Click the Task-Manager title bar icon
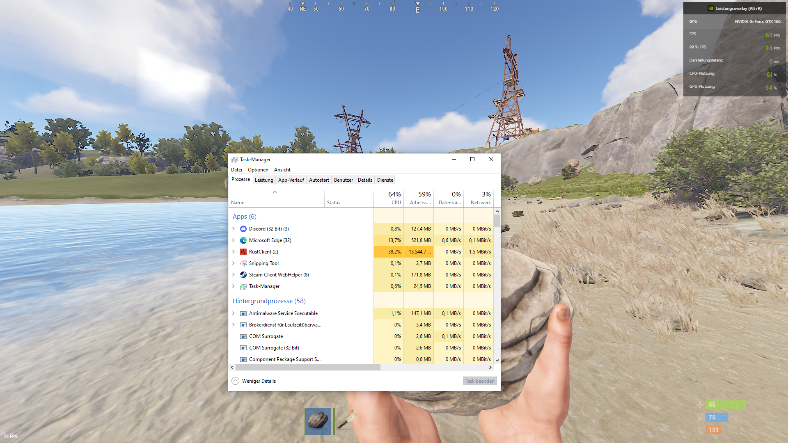This screenshot has height=443, width=788. pos(235,160)
